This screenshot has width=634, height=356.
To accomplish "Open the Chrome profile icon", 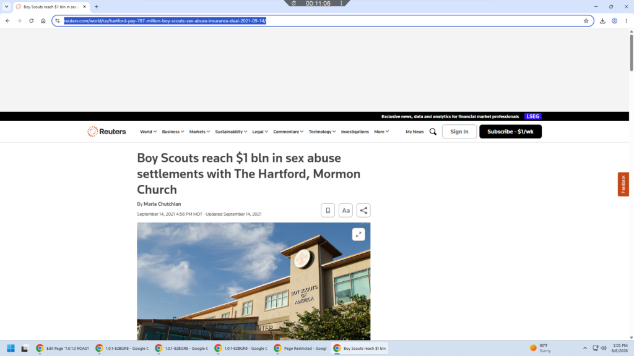I will coord(614,20).
